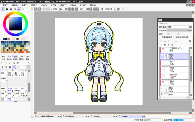195x122 pixels.
Task: Zoom in with the plus button
Action: [x=73, y=9]
